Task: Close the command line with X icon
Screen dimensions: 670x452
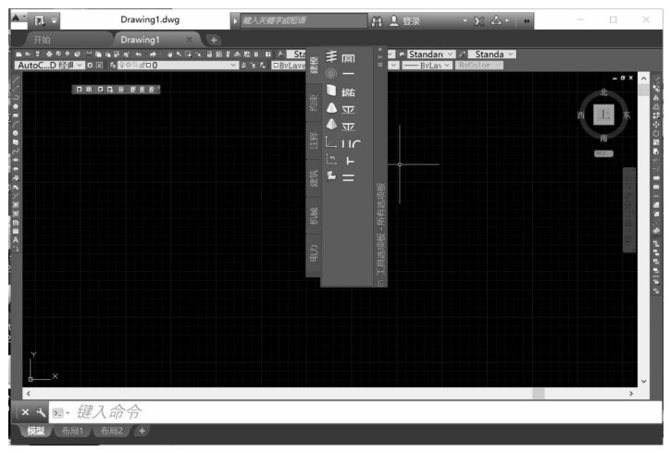Action: coord(25,412)
